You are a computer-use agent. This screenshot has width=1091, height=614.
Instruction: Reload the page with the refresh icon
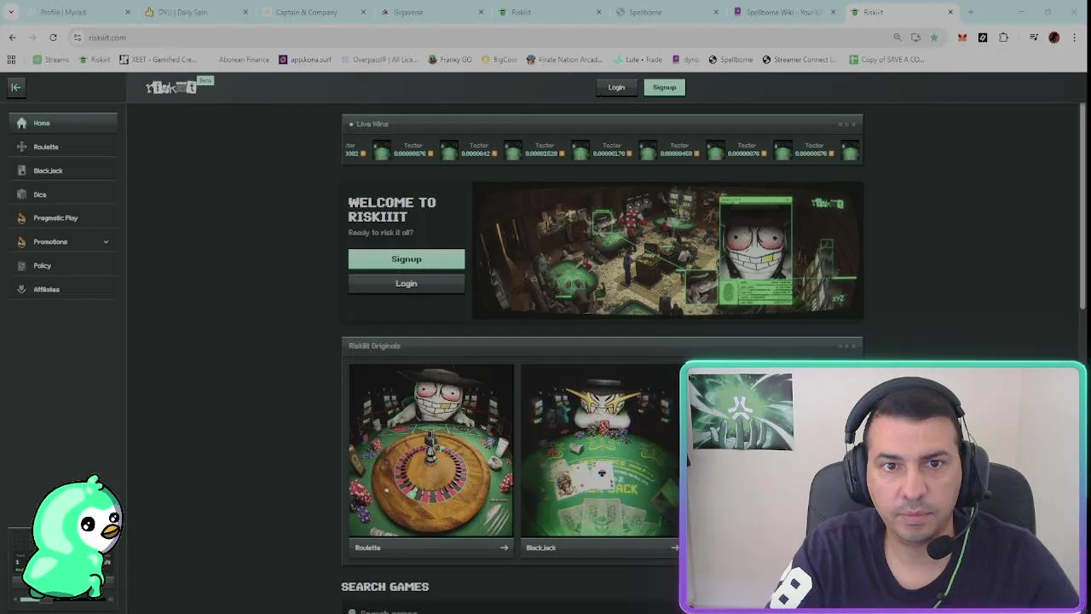(53, 38)
